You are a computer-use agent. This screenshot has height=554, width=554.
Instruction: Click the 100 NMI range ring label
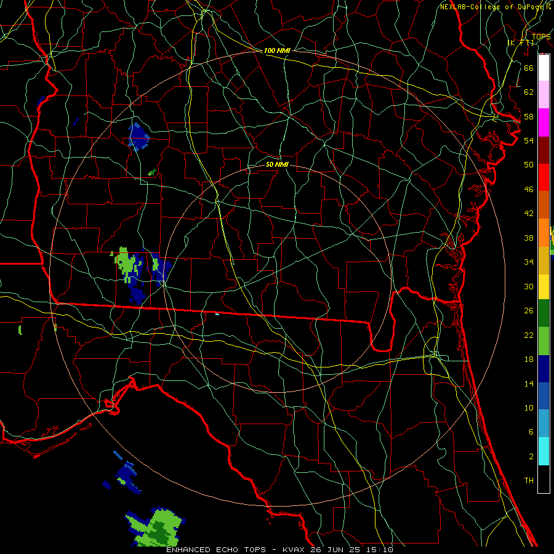[277, 50]
